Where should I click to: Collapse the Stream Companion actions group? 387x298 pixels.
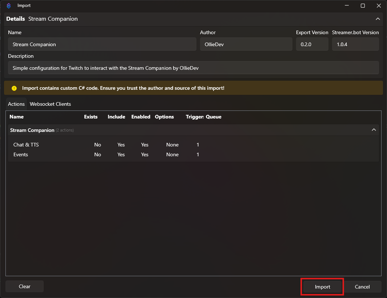point(374,130)
